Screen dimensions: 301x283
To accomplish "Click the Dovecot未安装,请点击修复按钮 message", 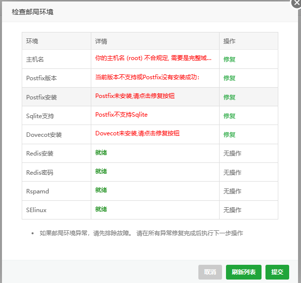I will point(138,133).
